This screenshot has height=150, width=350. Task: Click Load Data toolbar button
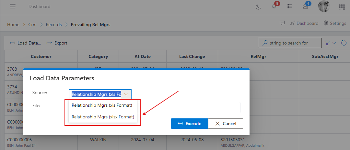coord(25,43)
